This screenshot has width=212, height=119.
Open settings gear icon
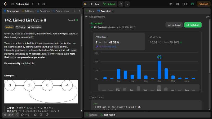(x=177, y=4)
